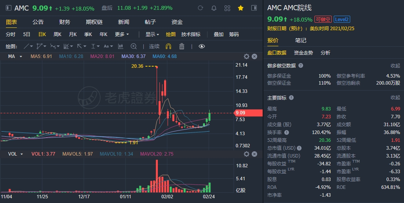
Task: Delete drawings with the trash icon
Action: 182,46
